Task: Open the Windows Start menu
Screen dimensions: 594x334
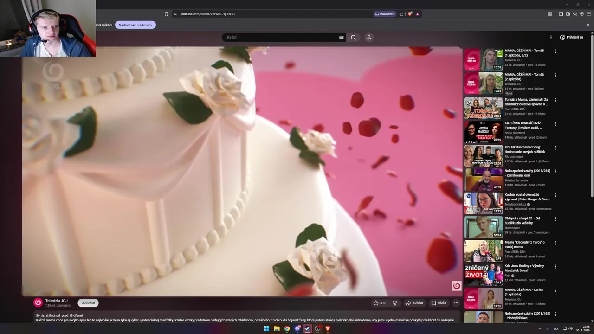Action: [266, 328]
